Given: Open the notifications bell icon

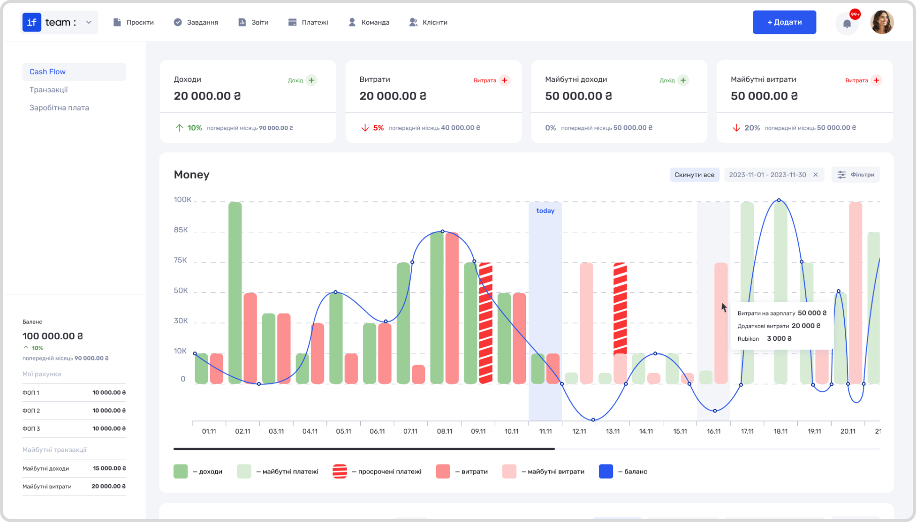Looking at the screenshot, I should coord(847,23).
